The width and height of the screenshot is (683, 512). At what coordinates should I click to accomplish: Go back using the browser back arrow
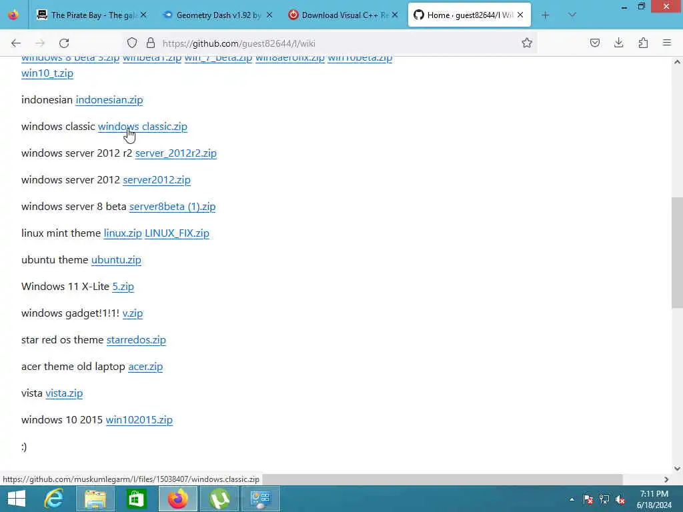point(16,43)
